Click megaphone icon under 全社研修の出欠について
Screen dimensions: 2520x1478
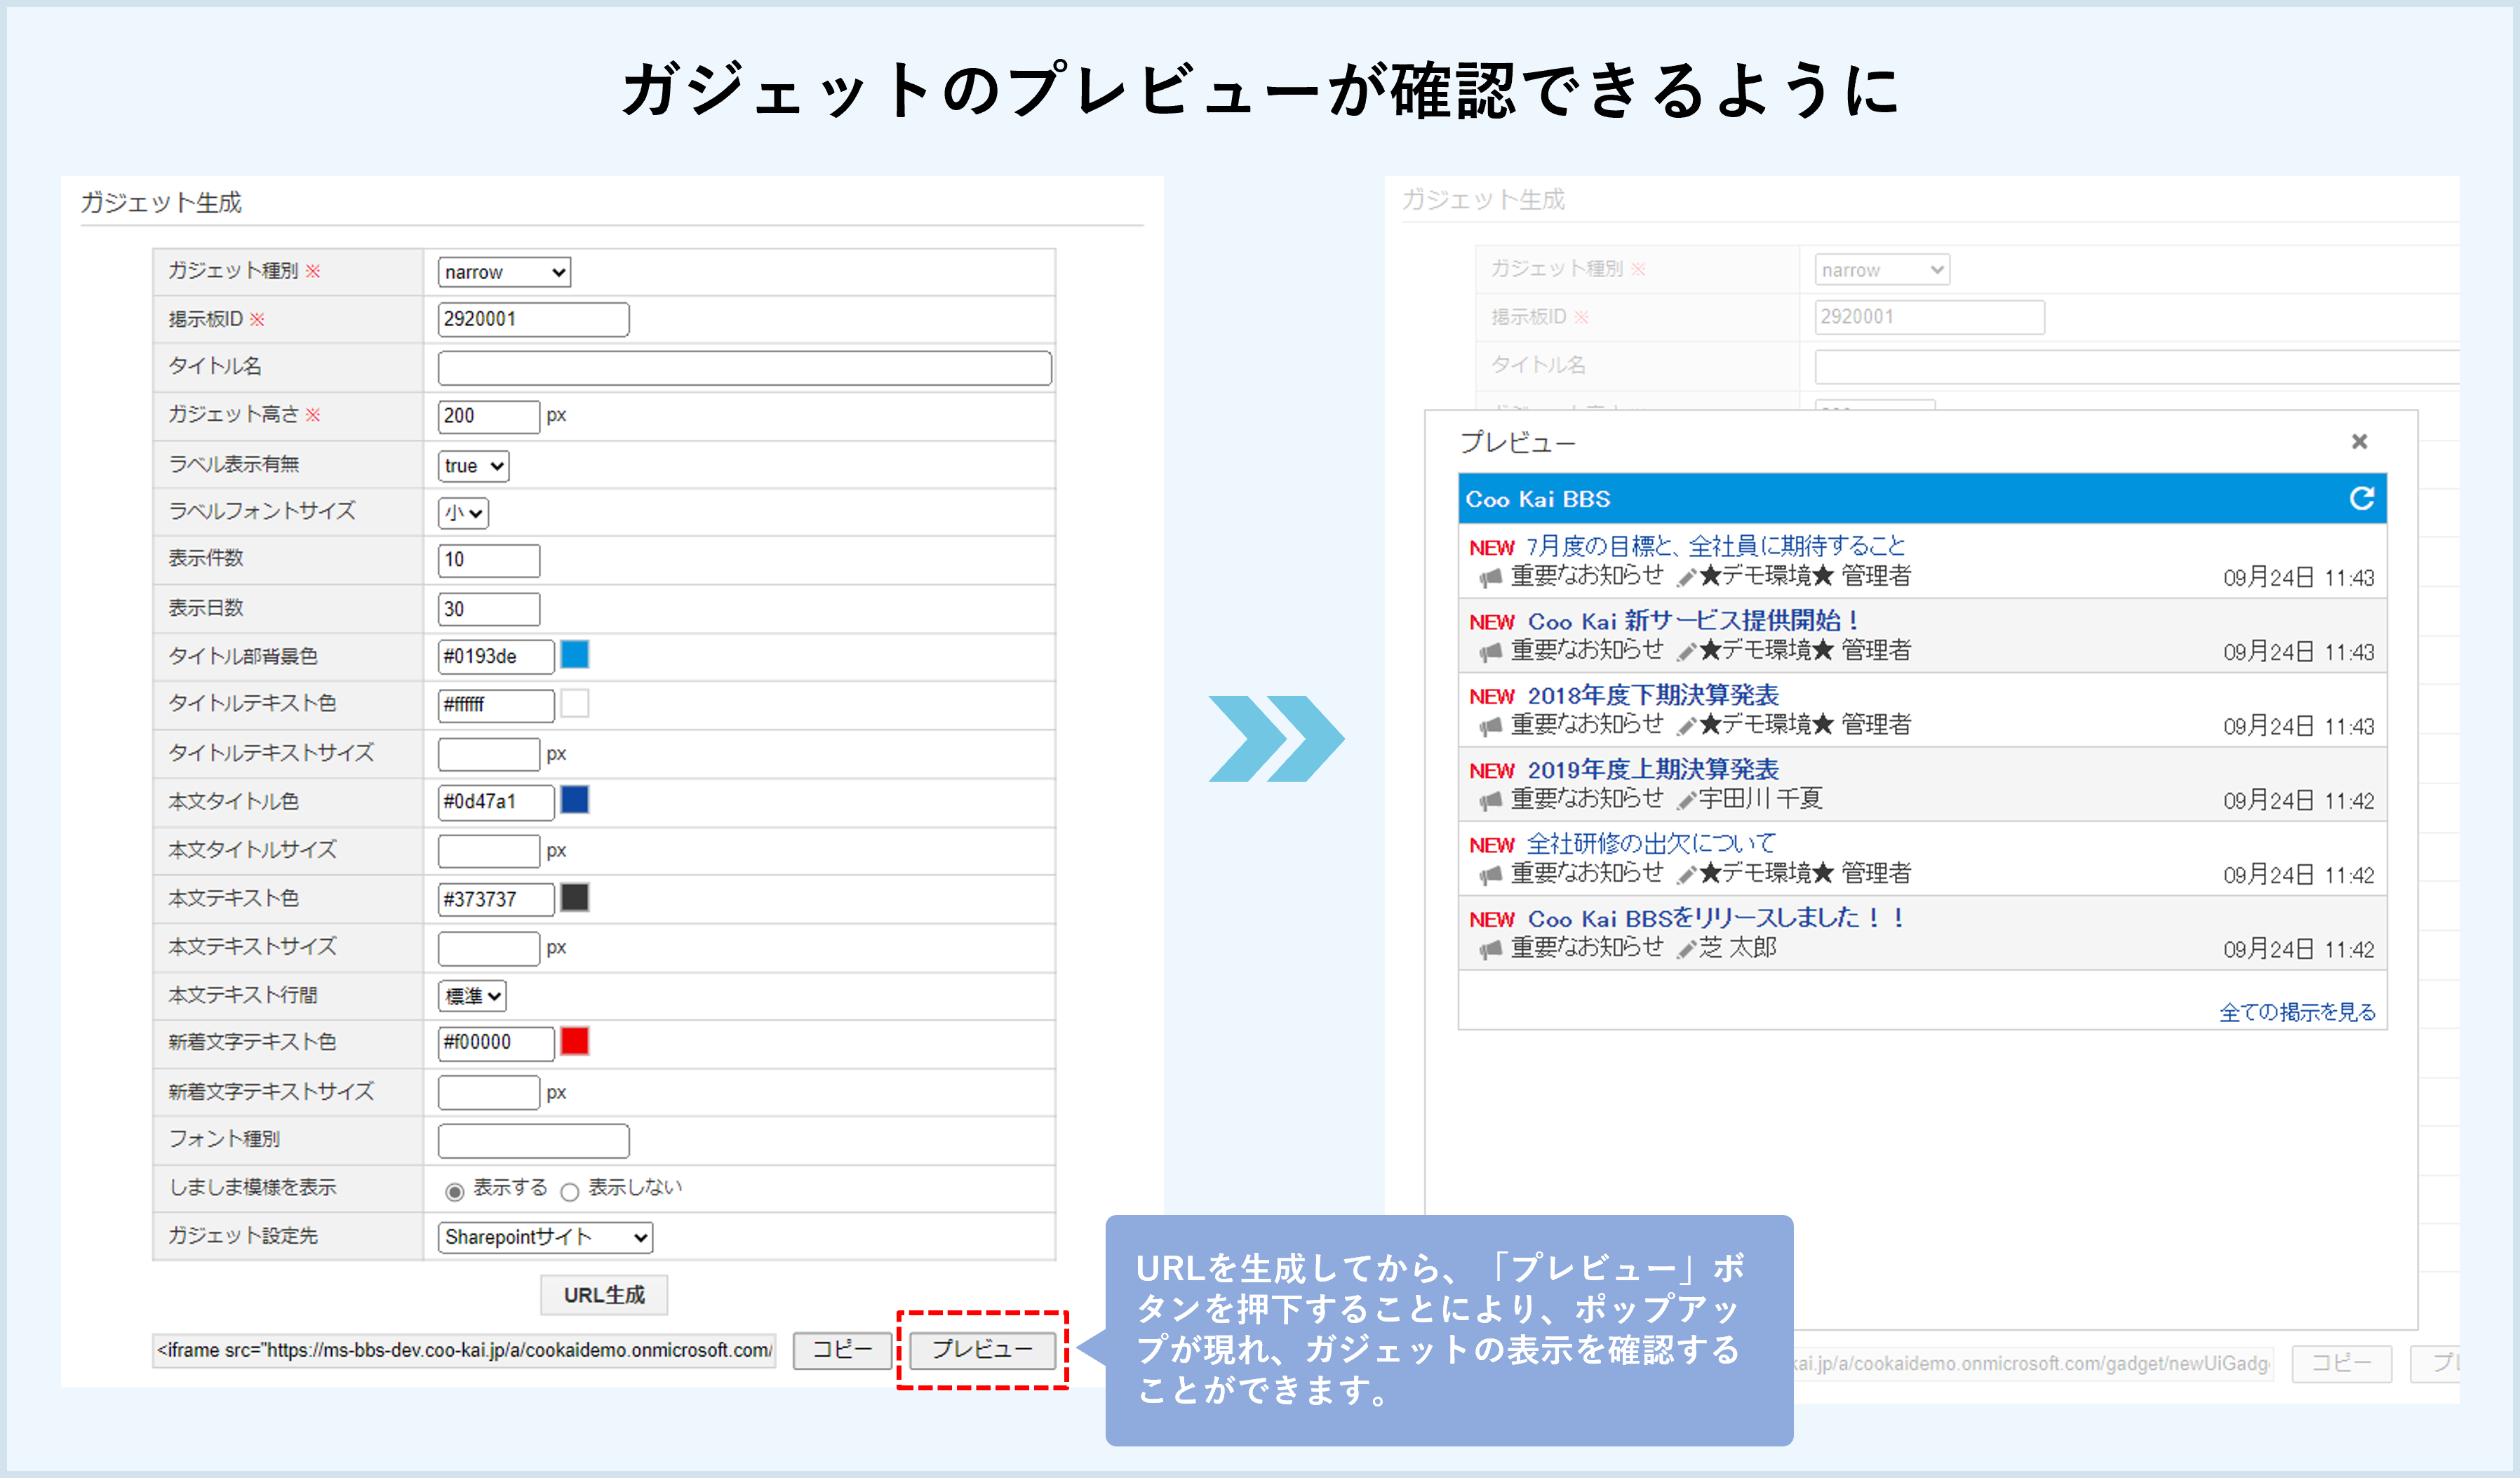tap(1490, 874)
